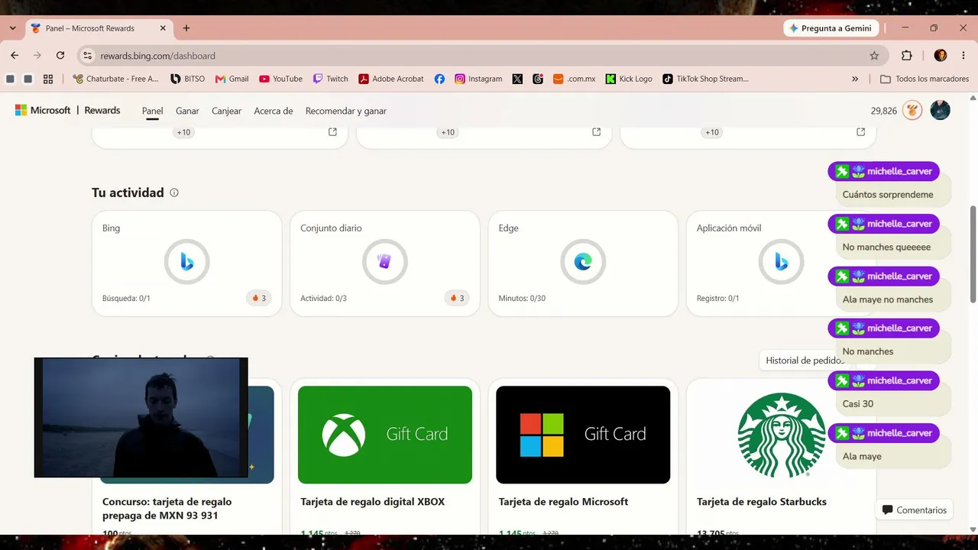Open the Microsoft account avatar
This screenshot has height=550, width=978.
(940, 111)
